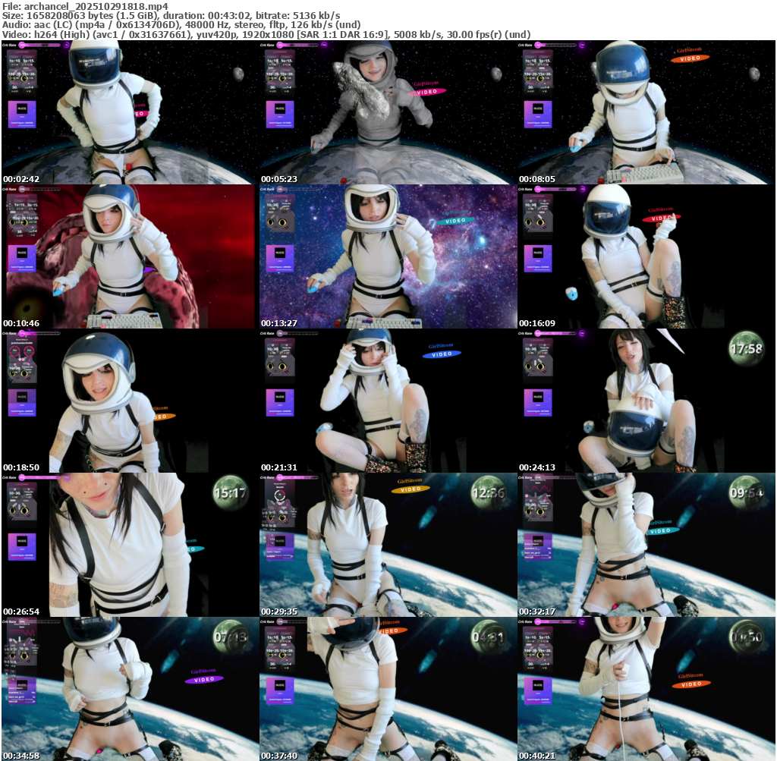This screenshot has width=777, height=761.
Task: Select the thumbnail stamped 00:05:23
Action: click(x=388, y=112)
